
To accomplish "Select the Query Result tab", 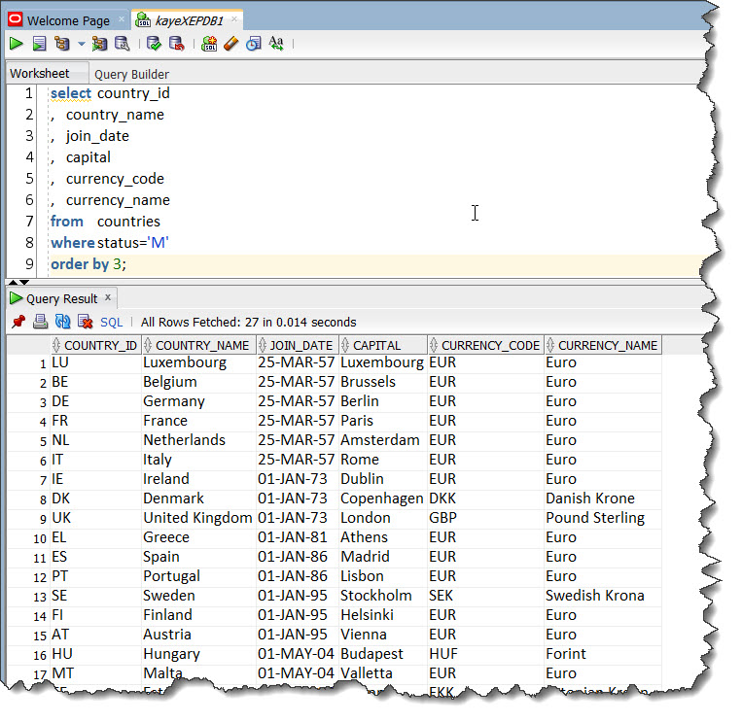I will point(62,299).
